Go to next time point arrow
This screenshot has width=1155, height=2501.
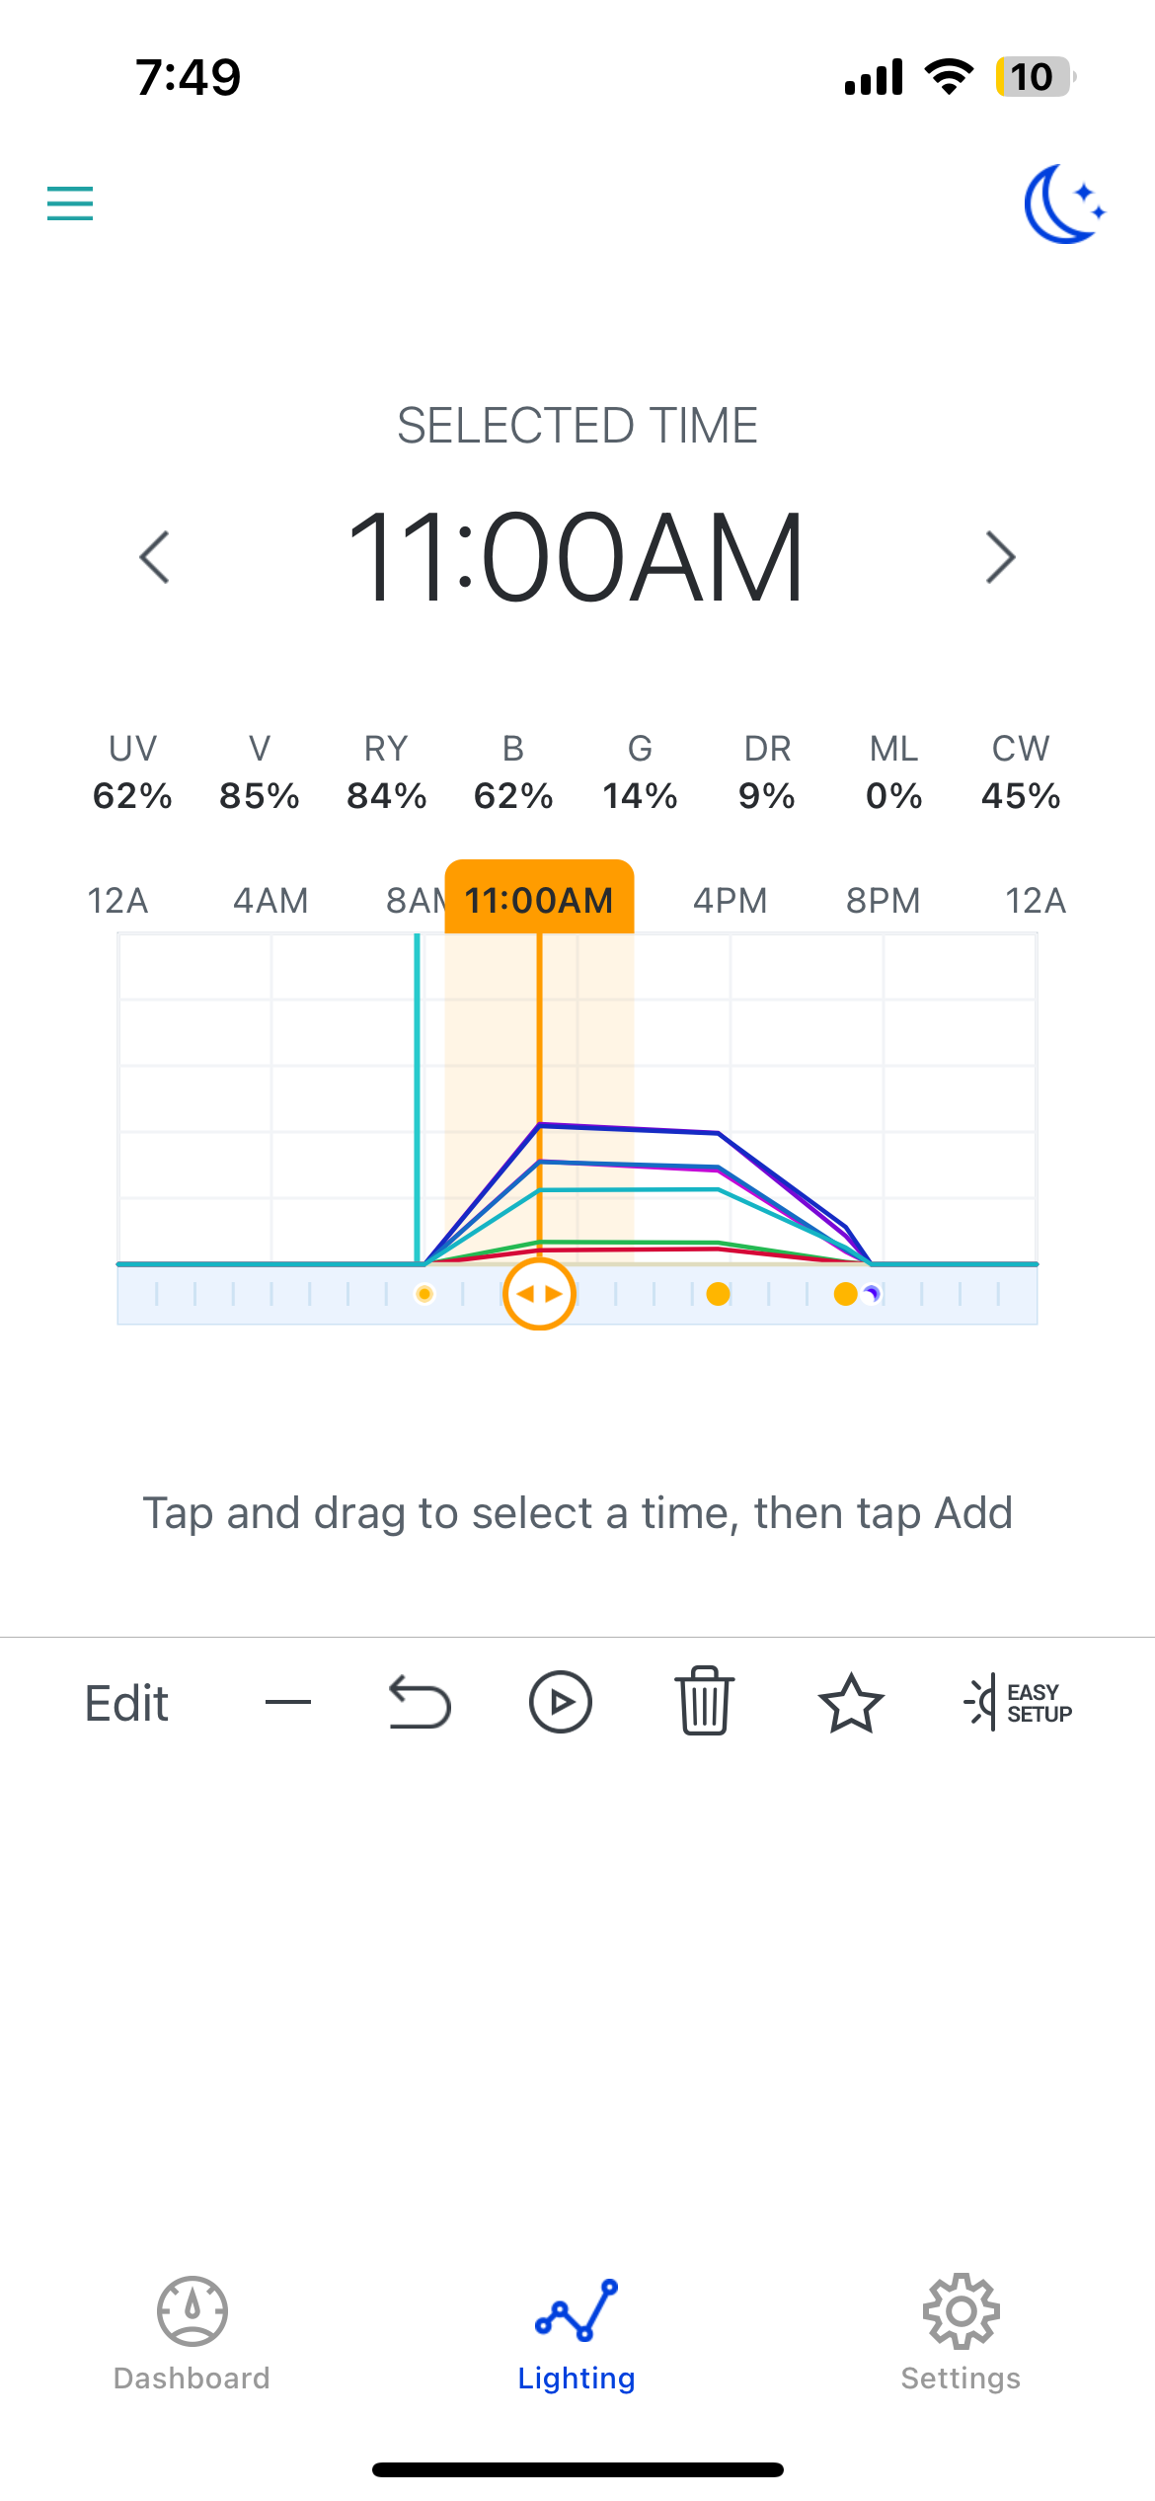point(1000,558)
